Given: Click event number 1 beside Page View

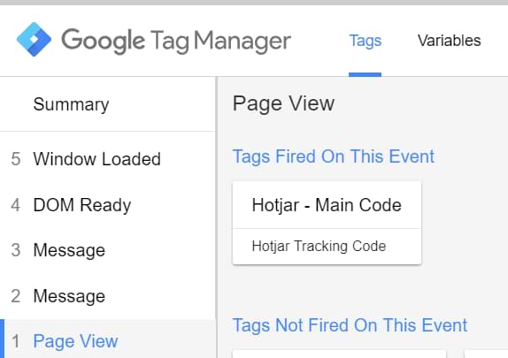Looking at the screenshot, I should click(16, 341).
